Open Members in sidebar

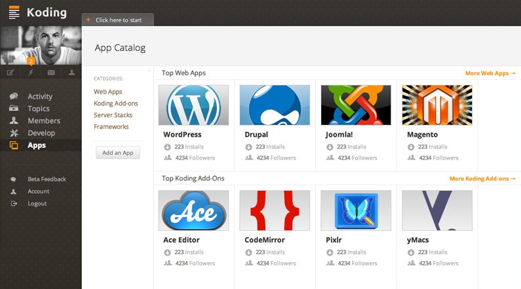point(44,121)
